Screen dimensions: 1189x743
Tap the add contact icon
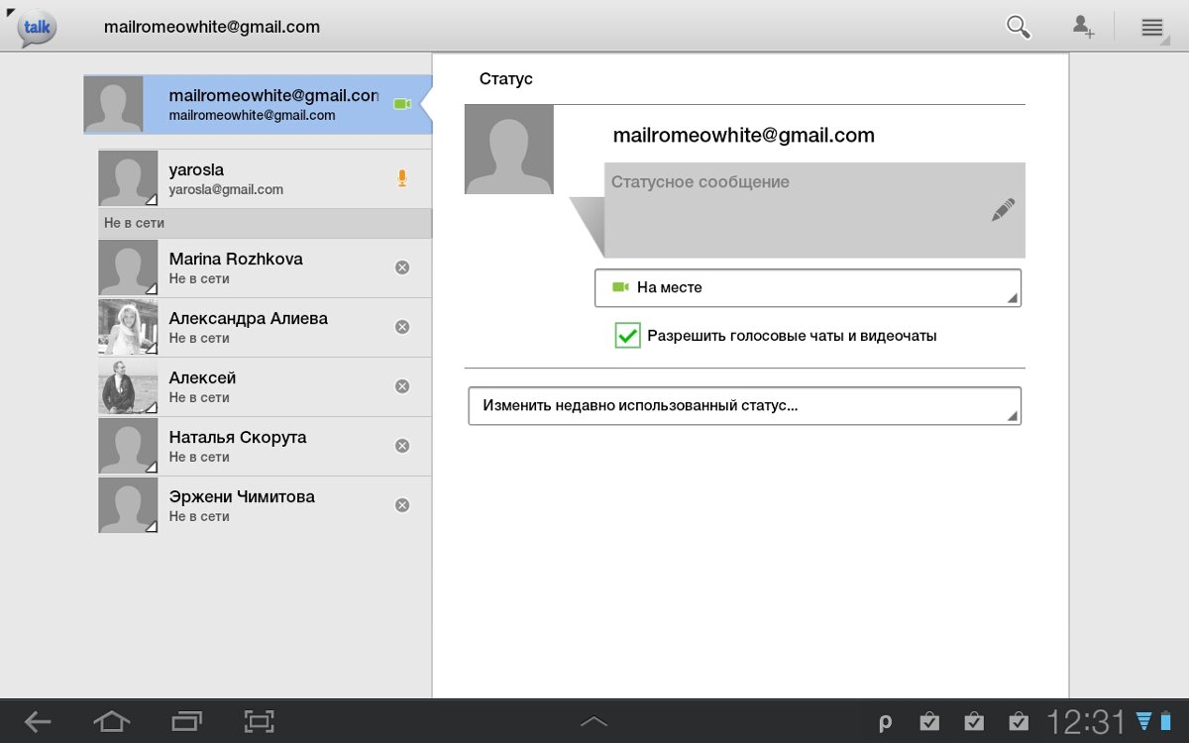click(x=1083, y=27)
